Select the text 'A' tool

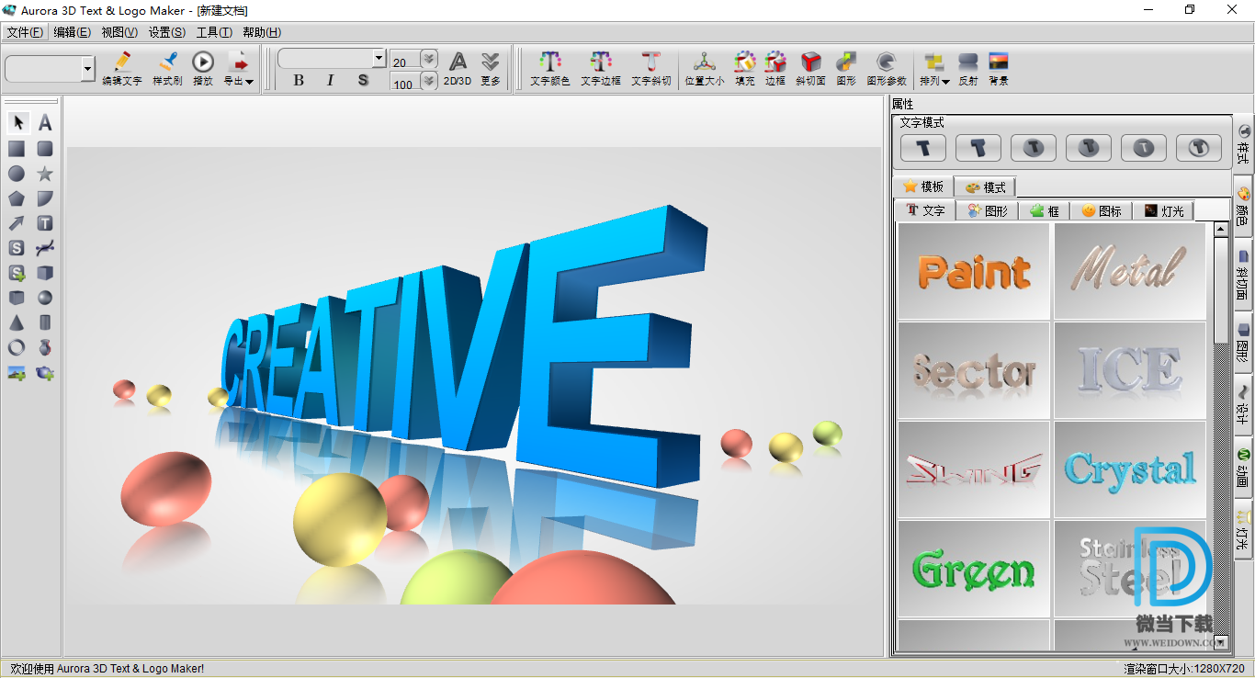click(x=45, y=123)
